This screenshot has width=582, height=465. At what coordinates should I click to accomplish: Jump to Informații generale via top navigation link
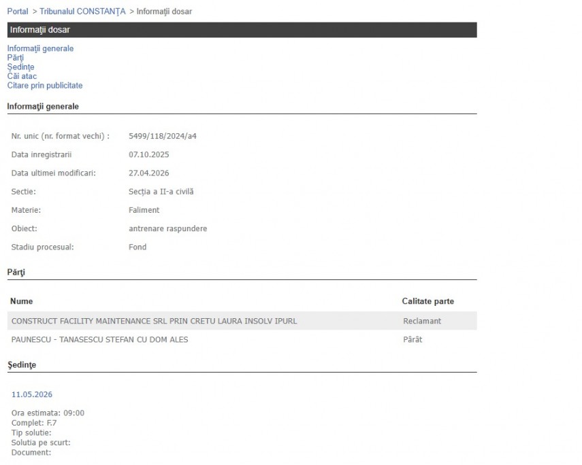tap(40, 48)
